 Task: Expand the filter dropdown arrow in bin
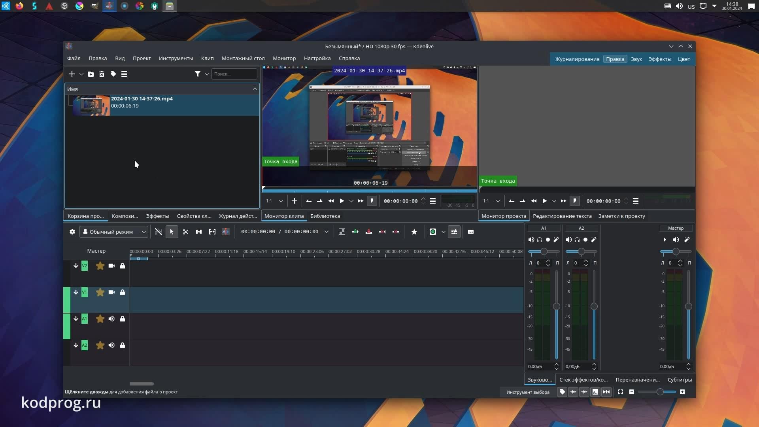(x=207, y=74)
